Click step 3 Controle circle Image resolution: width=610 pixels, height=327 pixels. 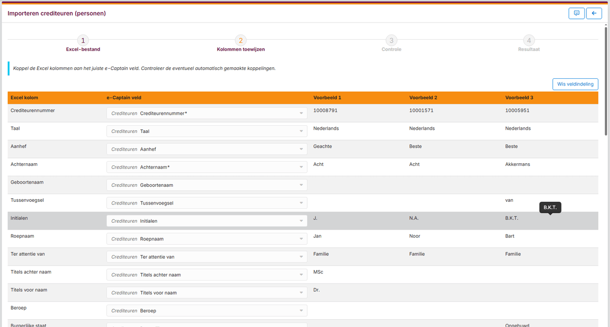[x=391, y=40]
